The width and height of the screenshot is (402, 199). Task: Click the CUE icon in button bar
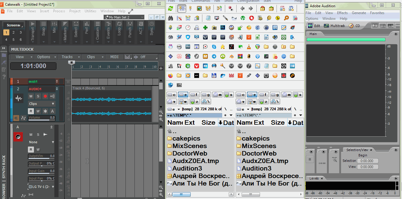tap(179, 47)
